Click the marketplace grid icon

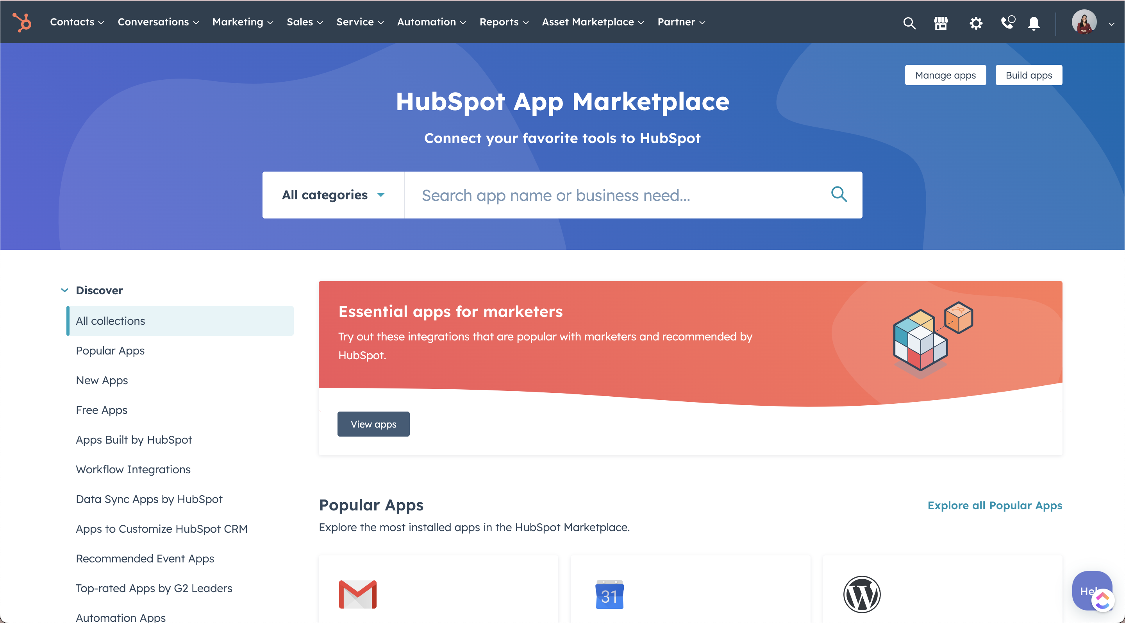pyautogui.click(x=940, y=21)
